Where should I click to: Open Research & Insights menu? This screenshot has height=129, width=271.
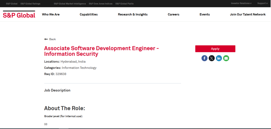[133, 15]
